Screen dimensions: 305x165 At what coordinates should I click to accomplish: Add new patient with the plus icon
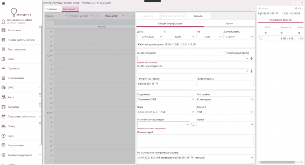(x=252, y=59)
